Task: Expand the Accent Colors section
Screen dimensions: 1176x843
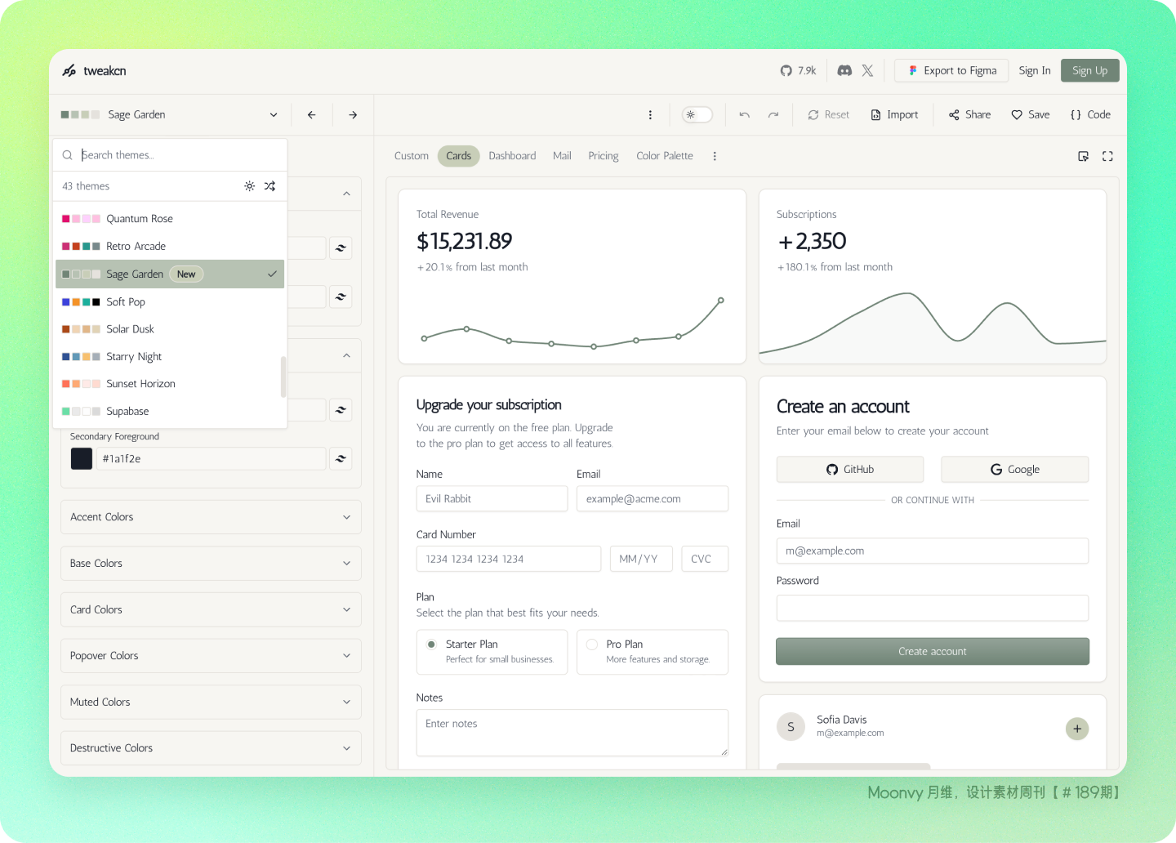Action: (x=211, y=517)
